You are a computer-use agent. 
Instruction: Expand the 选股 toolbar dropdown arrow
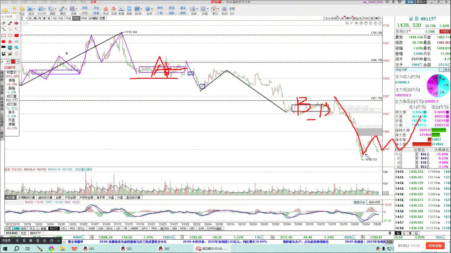77,9
